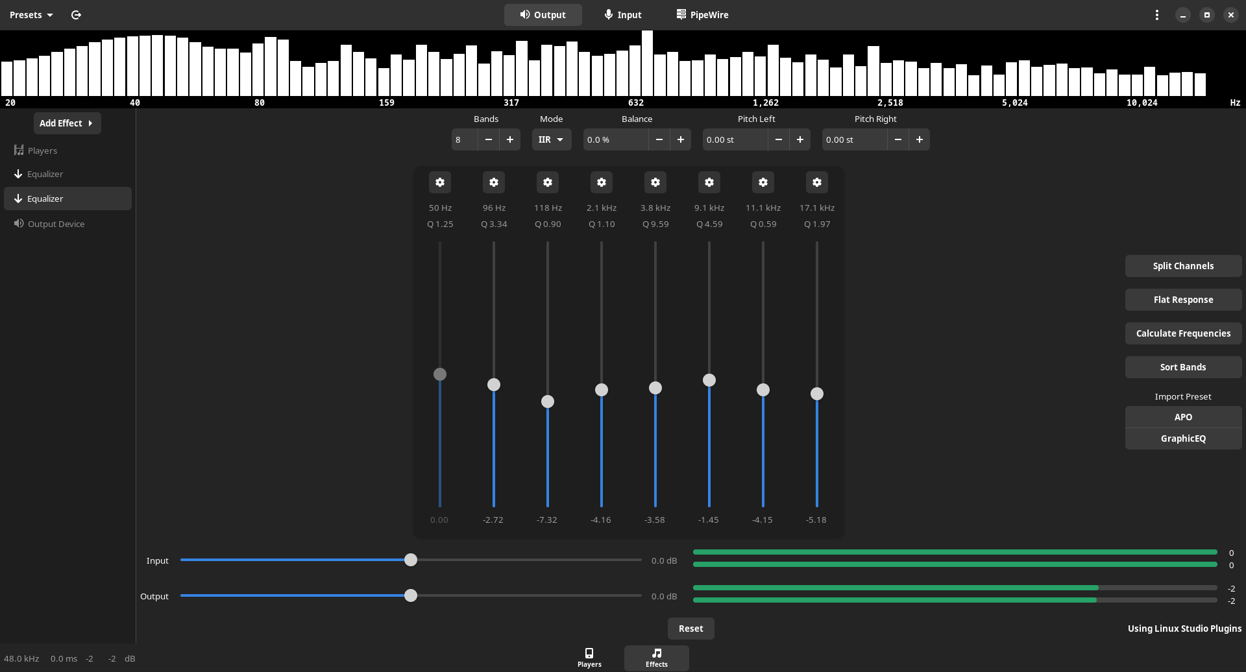1246x672 pixels.
Task: Increase the number of bands with plus
Action: point(510,140)
